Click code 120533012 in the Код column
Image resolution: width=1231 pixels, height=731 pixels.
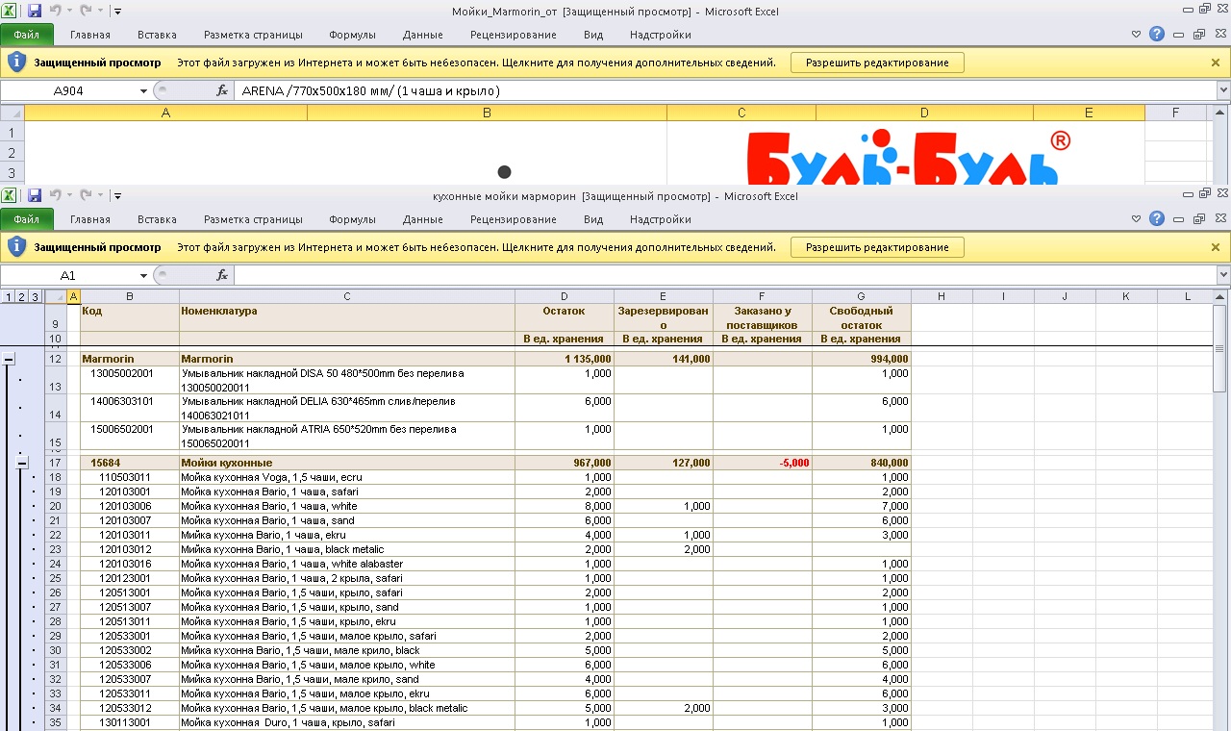coord(130,708)
